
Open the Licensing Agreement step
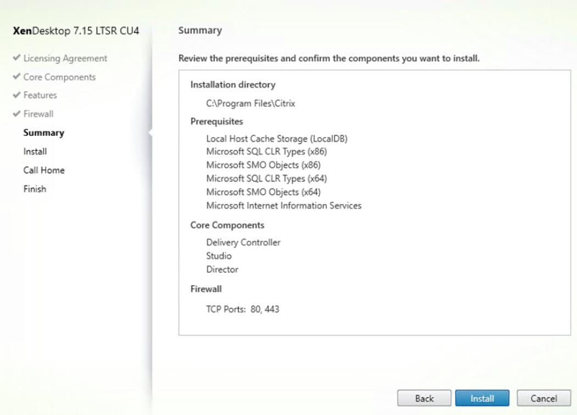(65, 58)
